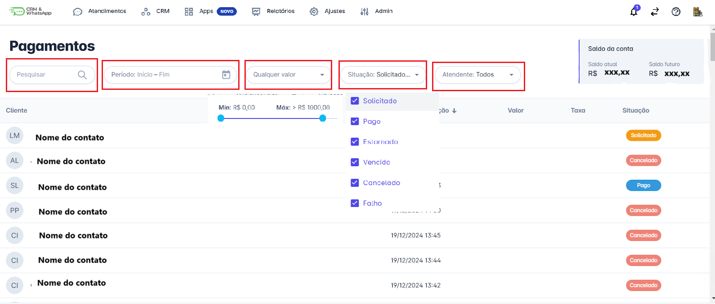Expand the Qualquer valor dropdown
The width and height of the screenshot is (715, 304).
click(289, 75)
